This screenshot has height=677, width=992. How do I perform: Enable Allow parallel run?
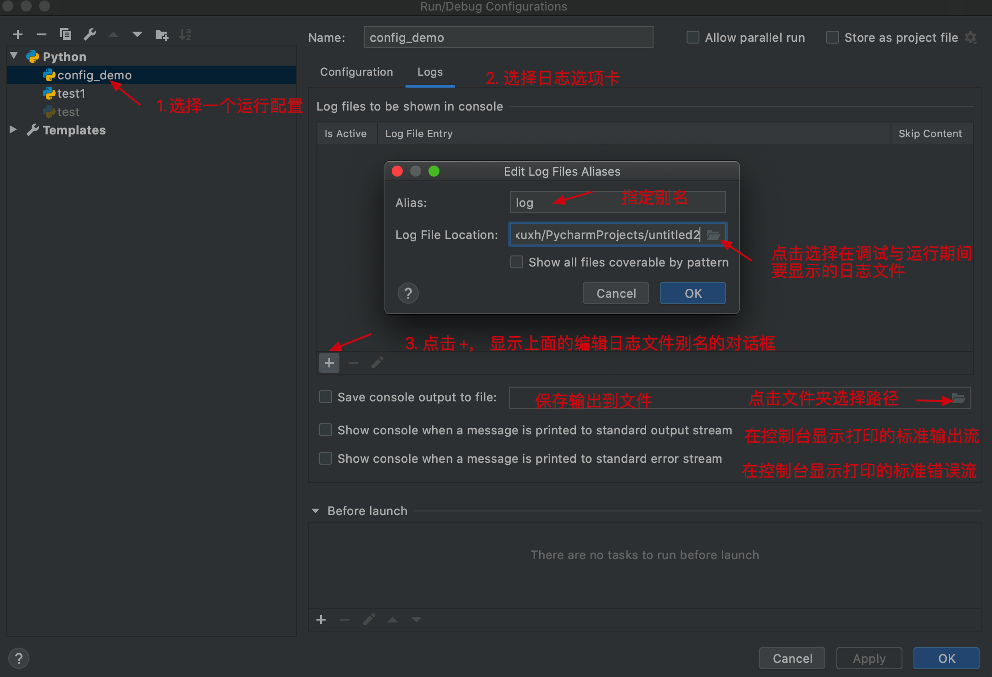693,37
